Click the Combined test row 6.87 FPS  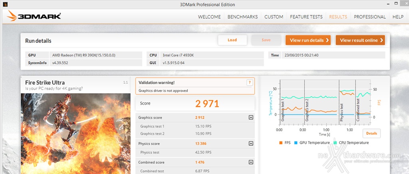click(195, 171)
